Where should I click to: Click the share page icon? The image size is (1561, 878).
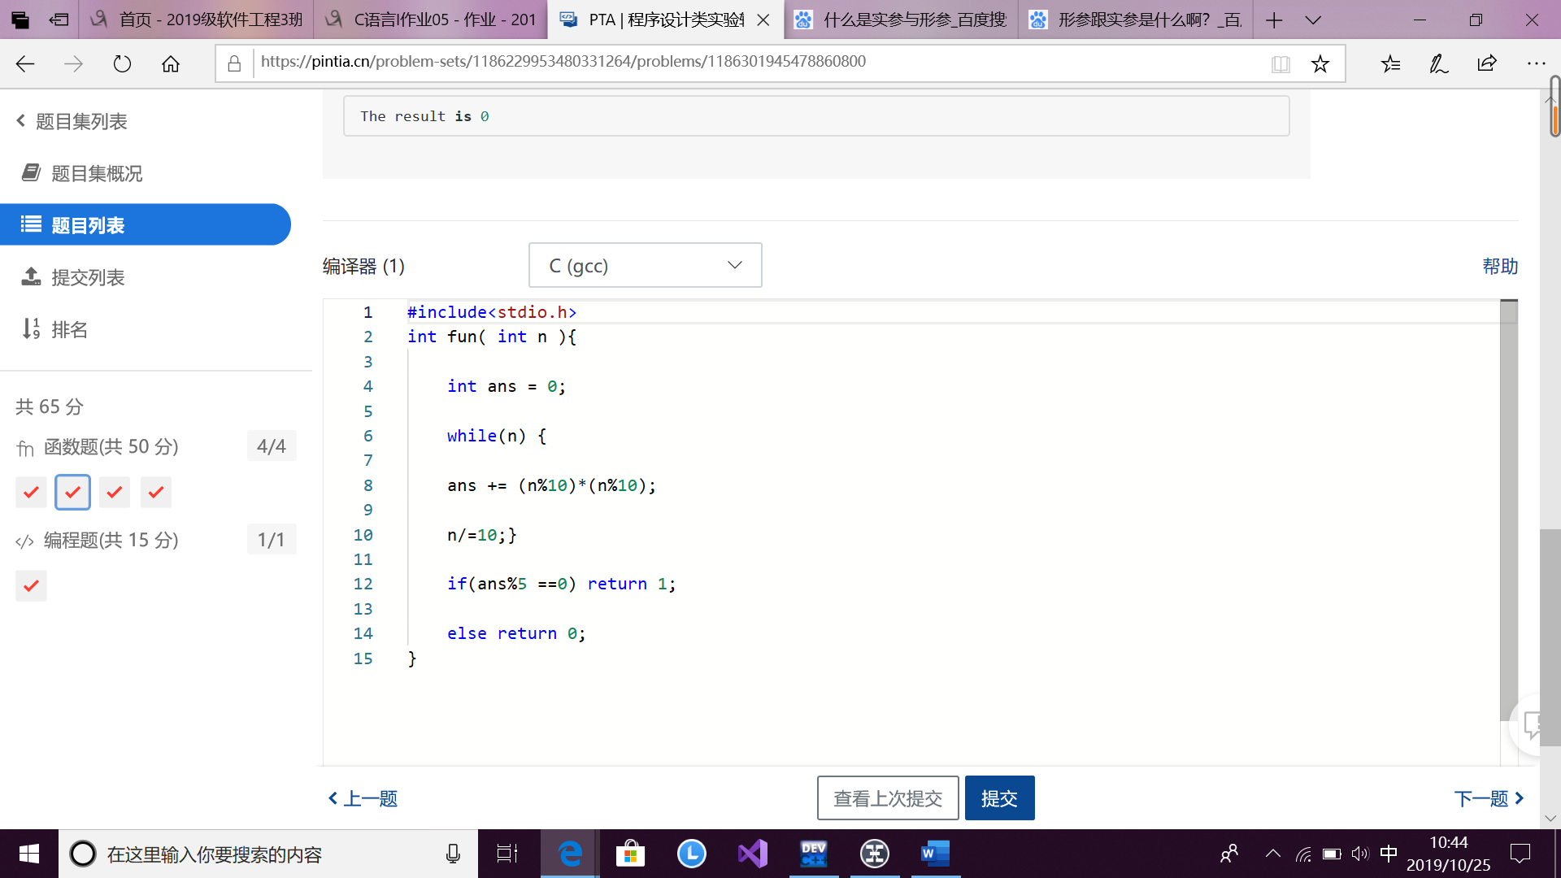click(1487, 63)
